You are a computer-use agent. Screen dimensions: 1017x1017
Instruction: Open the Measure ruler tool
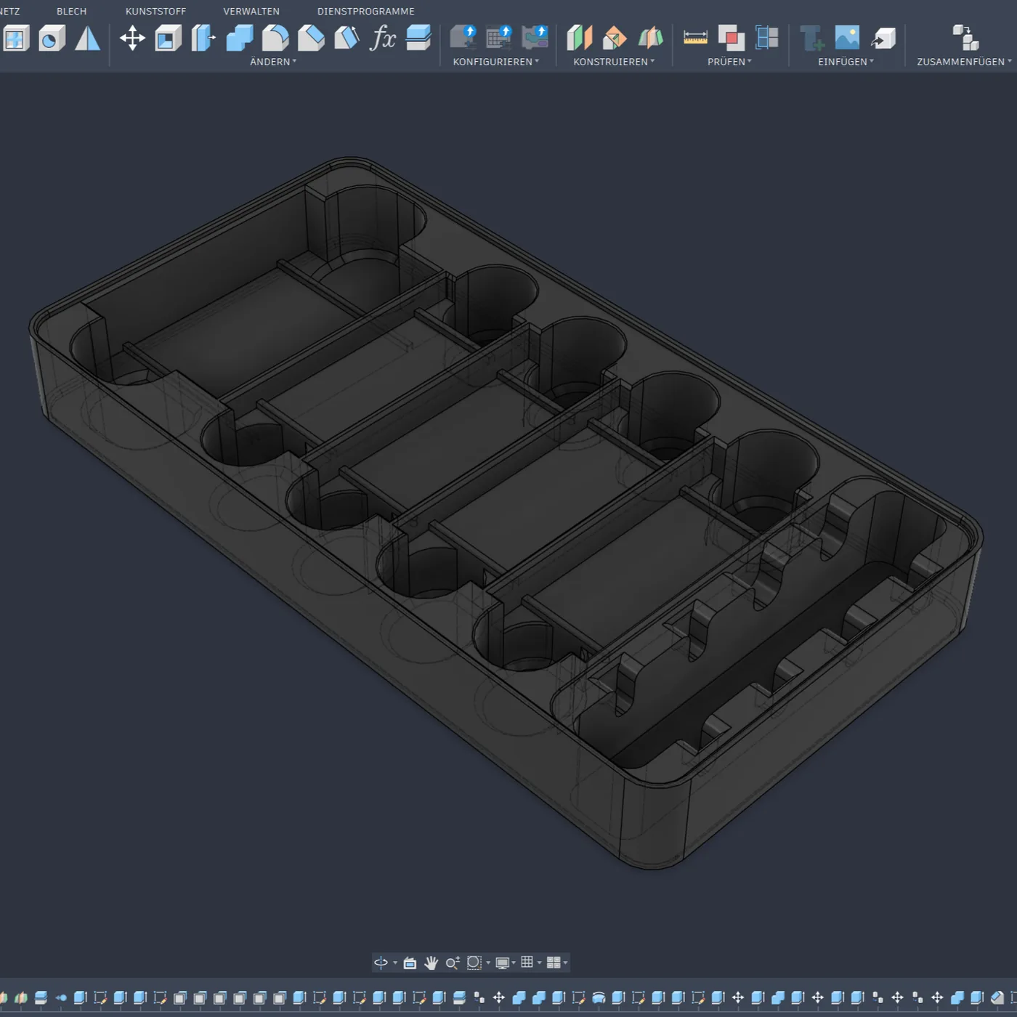pos(695,38)
